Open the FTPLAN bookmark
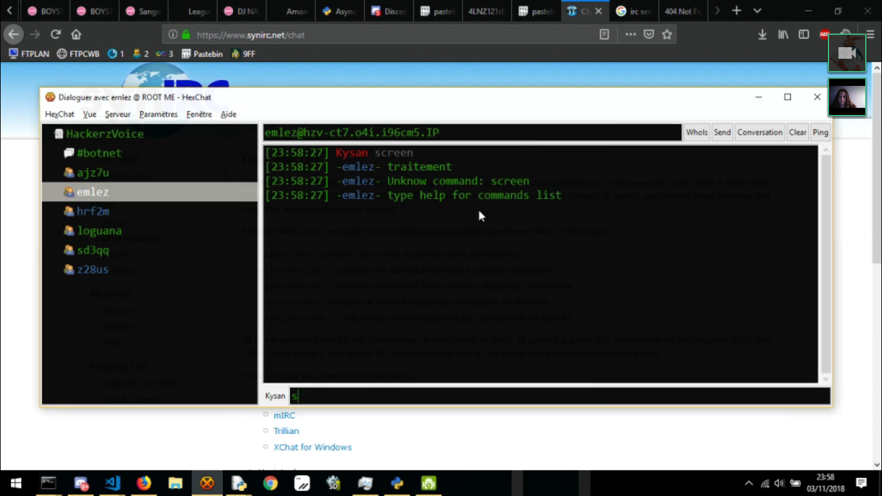Viewport: 882px width, 496px height. pyautogui.click(x=29, y=54)
